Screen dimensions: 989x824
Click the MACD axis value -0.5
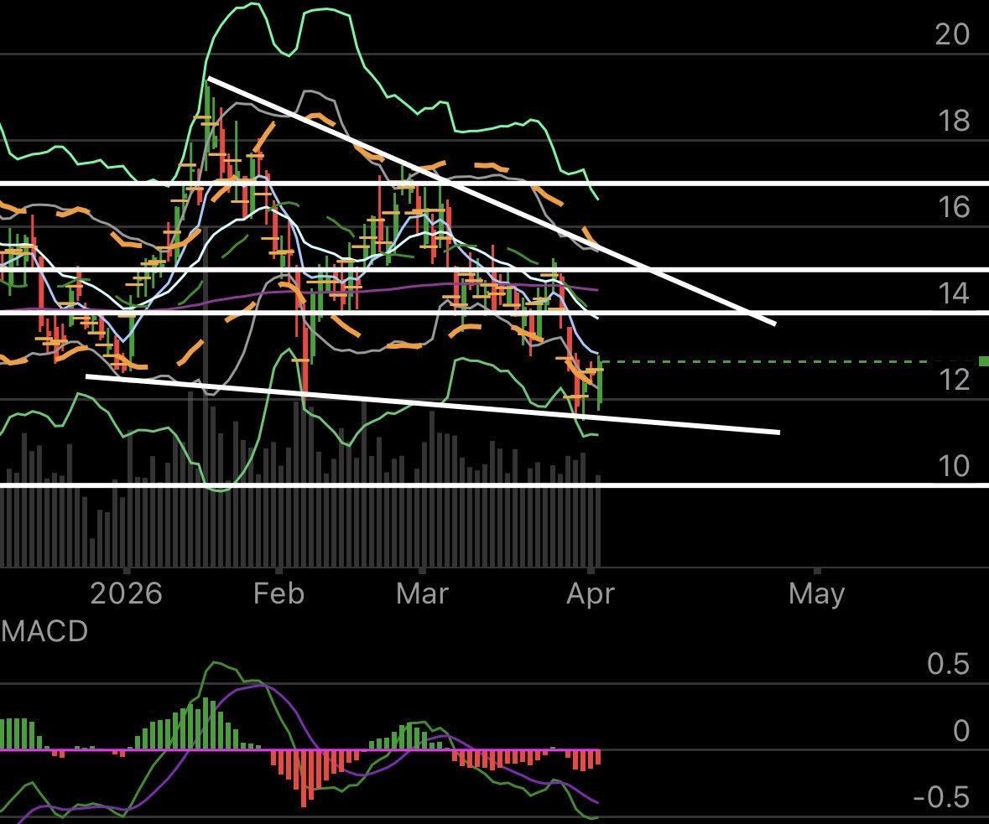(941, 797)
